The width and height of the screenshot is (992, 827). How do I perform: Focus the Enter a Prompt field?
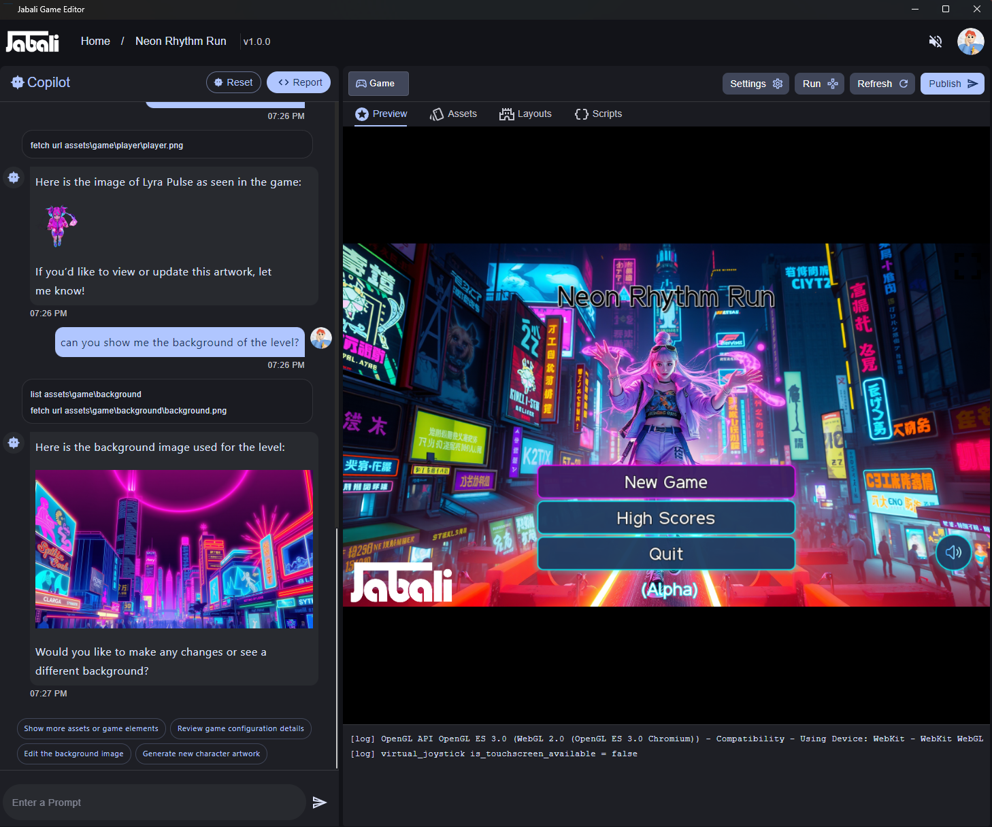point(154,803)
